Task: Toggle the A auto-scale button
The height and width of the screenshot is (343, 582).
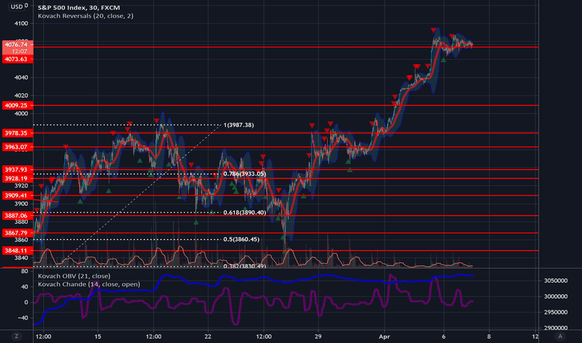Action: click(560, 336)
